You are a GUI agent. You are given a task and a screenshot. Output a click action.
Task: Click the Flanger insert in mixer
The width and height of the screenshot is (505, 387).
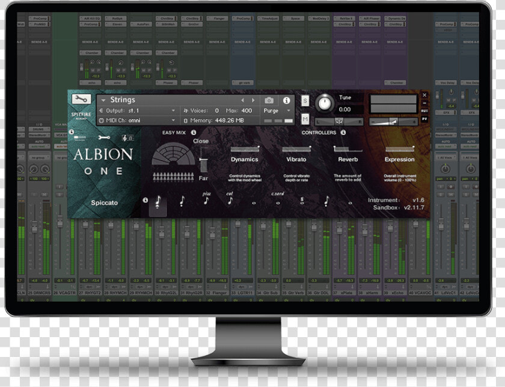coord(218,19)
